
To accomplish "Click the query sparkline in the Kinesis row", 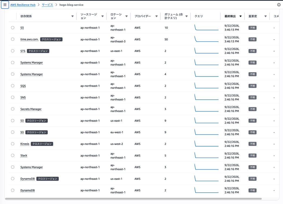I will 207,144.
